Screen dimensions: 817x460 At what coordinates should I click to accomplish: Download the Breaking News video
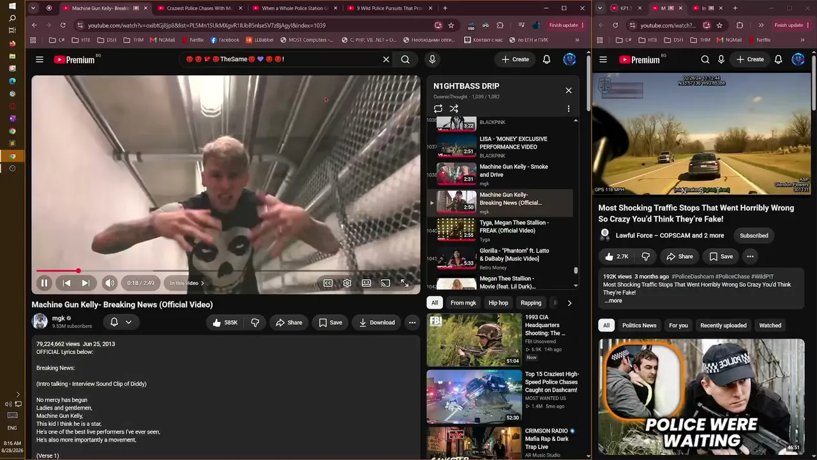pos(377,323)
